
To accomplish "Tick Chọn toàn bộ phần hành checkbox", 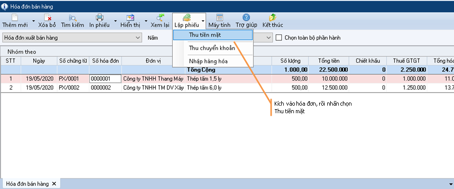I will [x=279, y=38].
